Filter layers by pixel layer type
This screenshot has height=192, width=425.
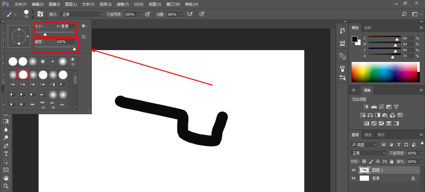(384, 145)
